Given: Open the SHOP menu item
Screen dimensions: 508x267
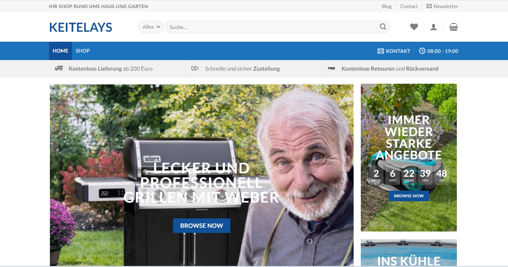Looking at the screenshot, I should tap(83, 51).
